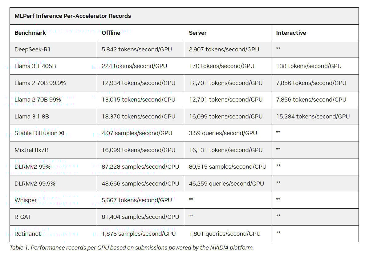
Task: Click the "MLPerf Inference Per-Accelerator Records" table title
Action: coord(73,16)
